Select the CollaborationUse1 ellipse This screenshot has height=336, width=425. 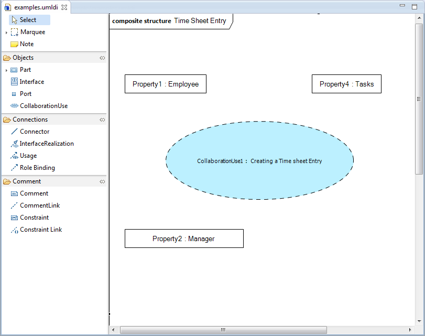click(259, 161)
